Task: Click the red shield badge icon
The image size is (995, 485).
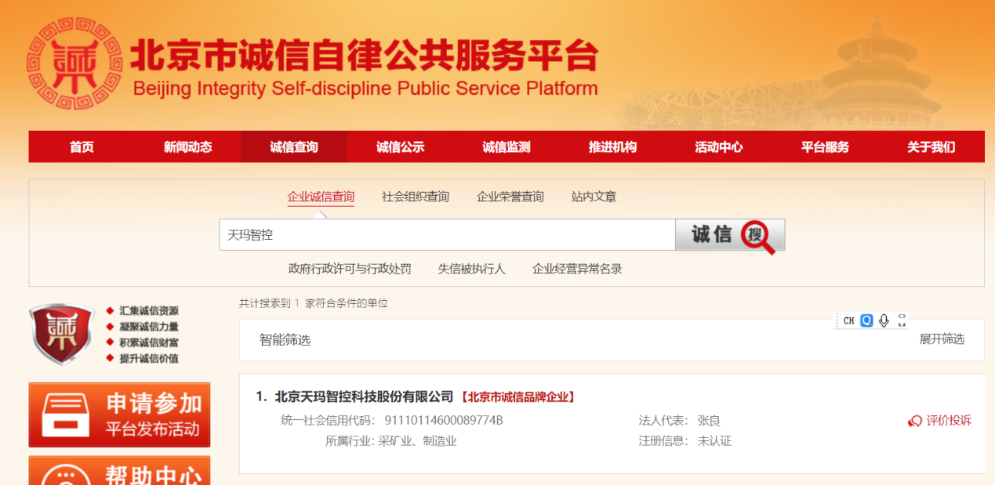Action: click(63, 335)
